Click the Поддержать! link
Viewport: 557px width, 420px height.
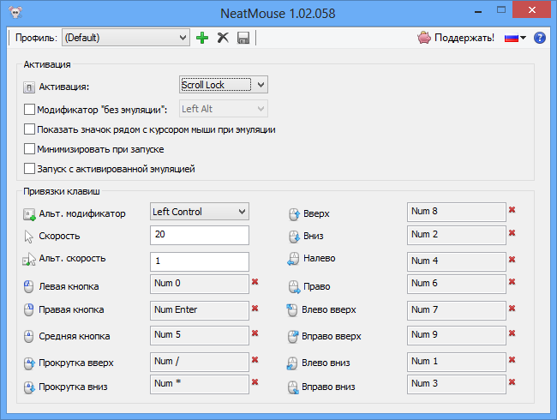tap(464, 38)
